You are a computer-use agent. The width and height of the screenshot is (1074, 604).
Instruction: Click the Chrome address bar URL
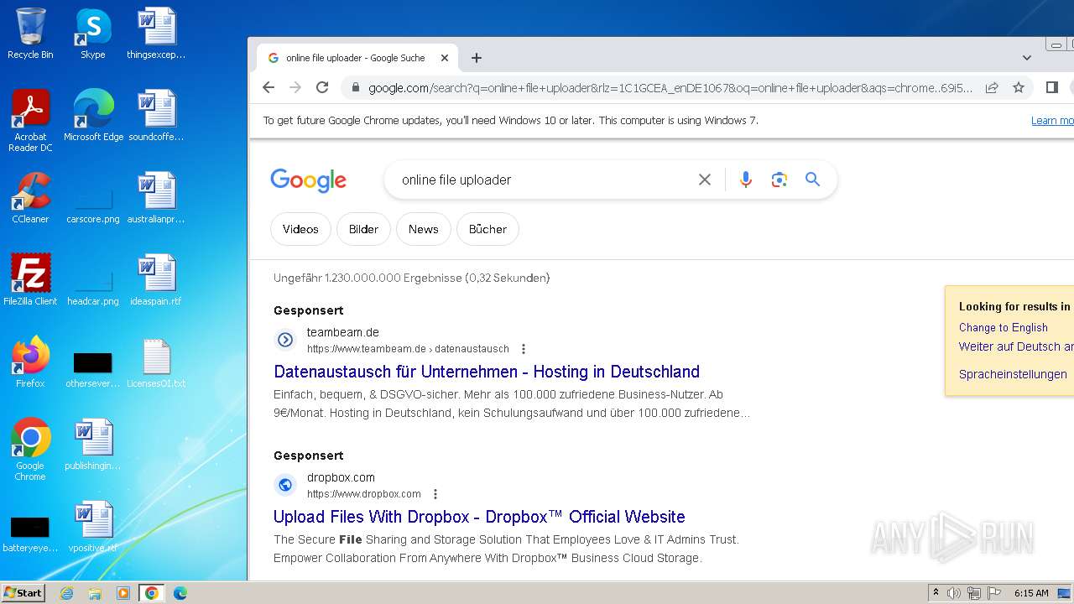point(670,87)
